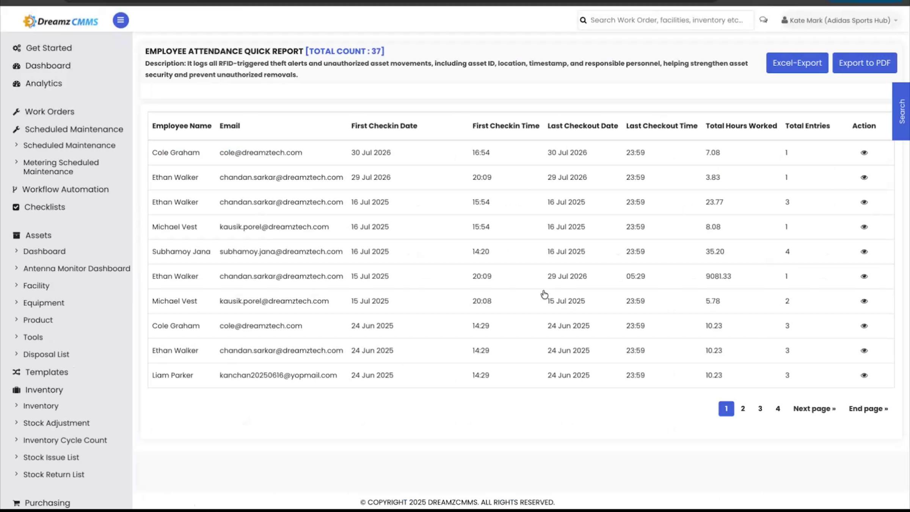Click the Export to PDF button

point(864,63)
